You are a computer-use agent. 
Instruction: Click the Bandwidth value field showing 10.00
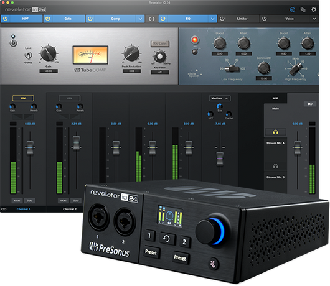tap(264, 78)
